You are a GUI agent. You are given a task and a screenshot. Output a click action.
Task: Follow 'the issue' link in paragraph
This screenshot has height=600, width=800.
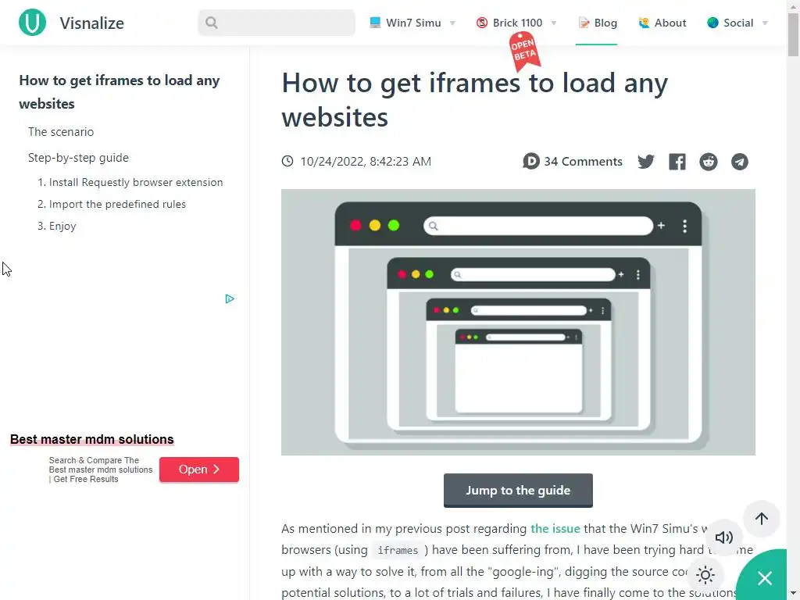(555, 529)
